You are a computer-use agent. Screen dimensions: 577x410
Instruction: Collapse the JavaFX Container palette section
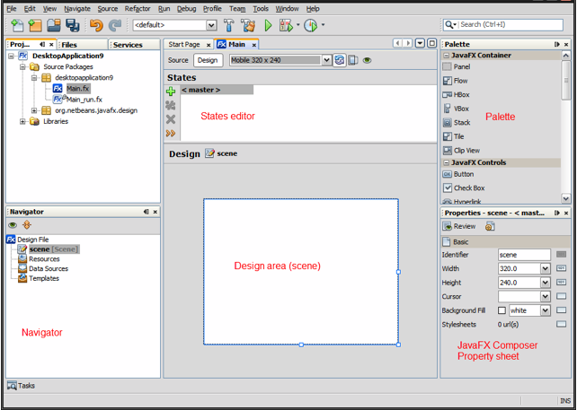(447, 56)
